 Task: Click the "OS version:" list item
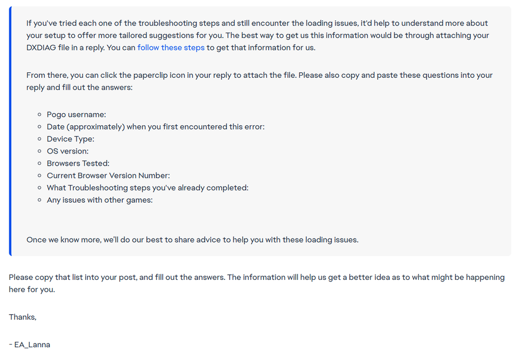tap(68, 151)
